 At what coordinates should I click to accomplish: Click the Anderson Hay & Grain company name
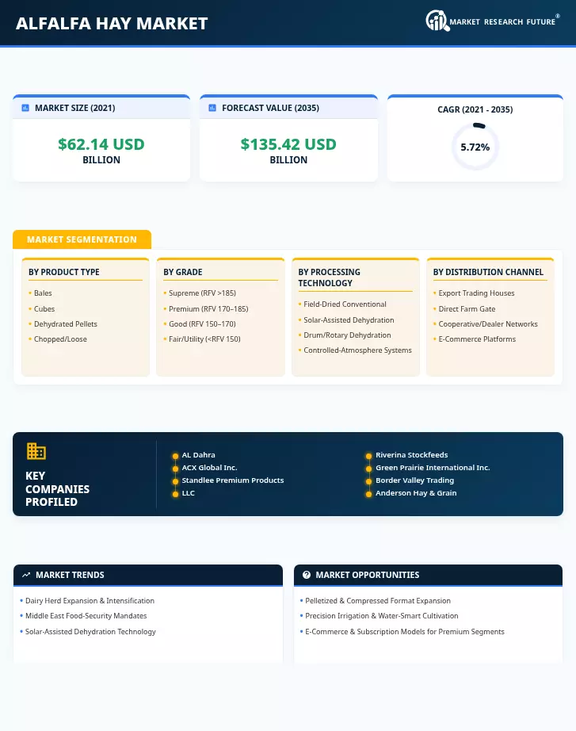coord(416,493)
